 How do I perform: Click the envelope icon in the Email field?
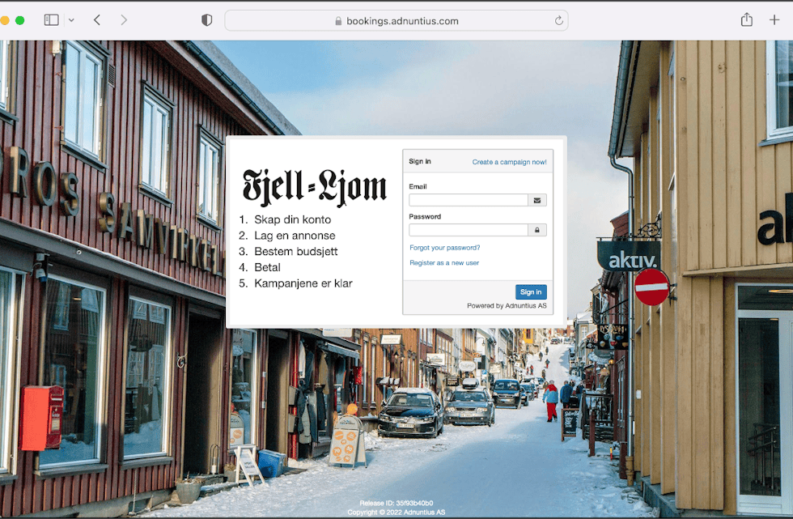(536, 200)
